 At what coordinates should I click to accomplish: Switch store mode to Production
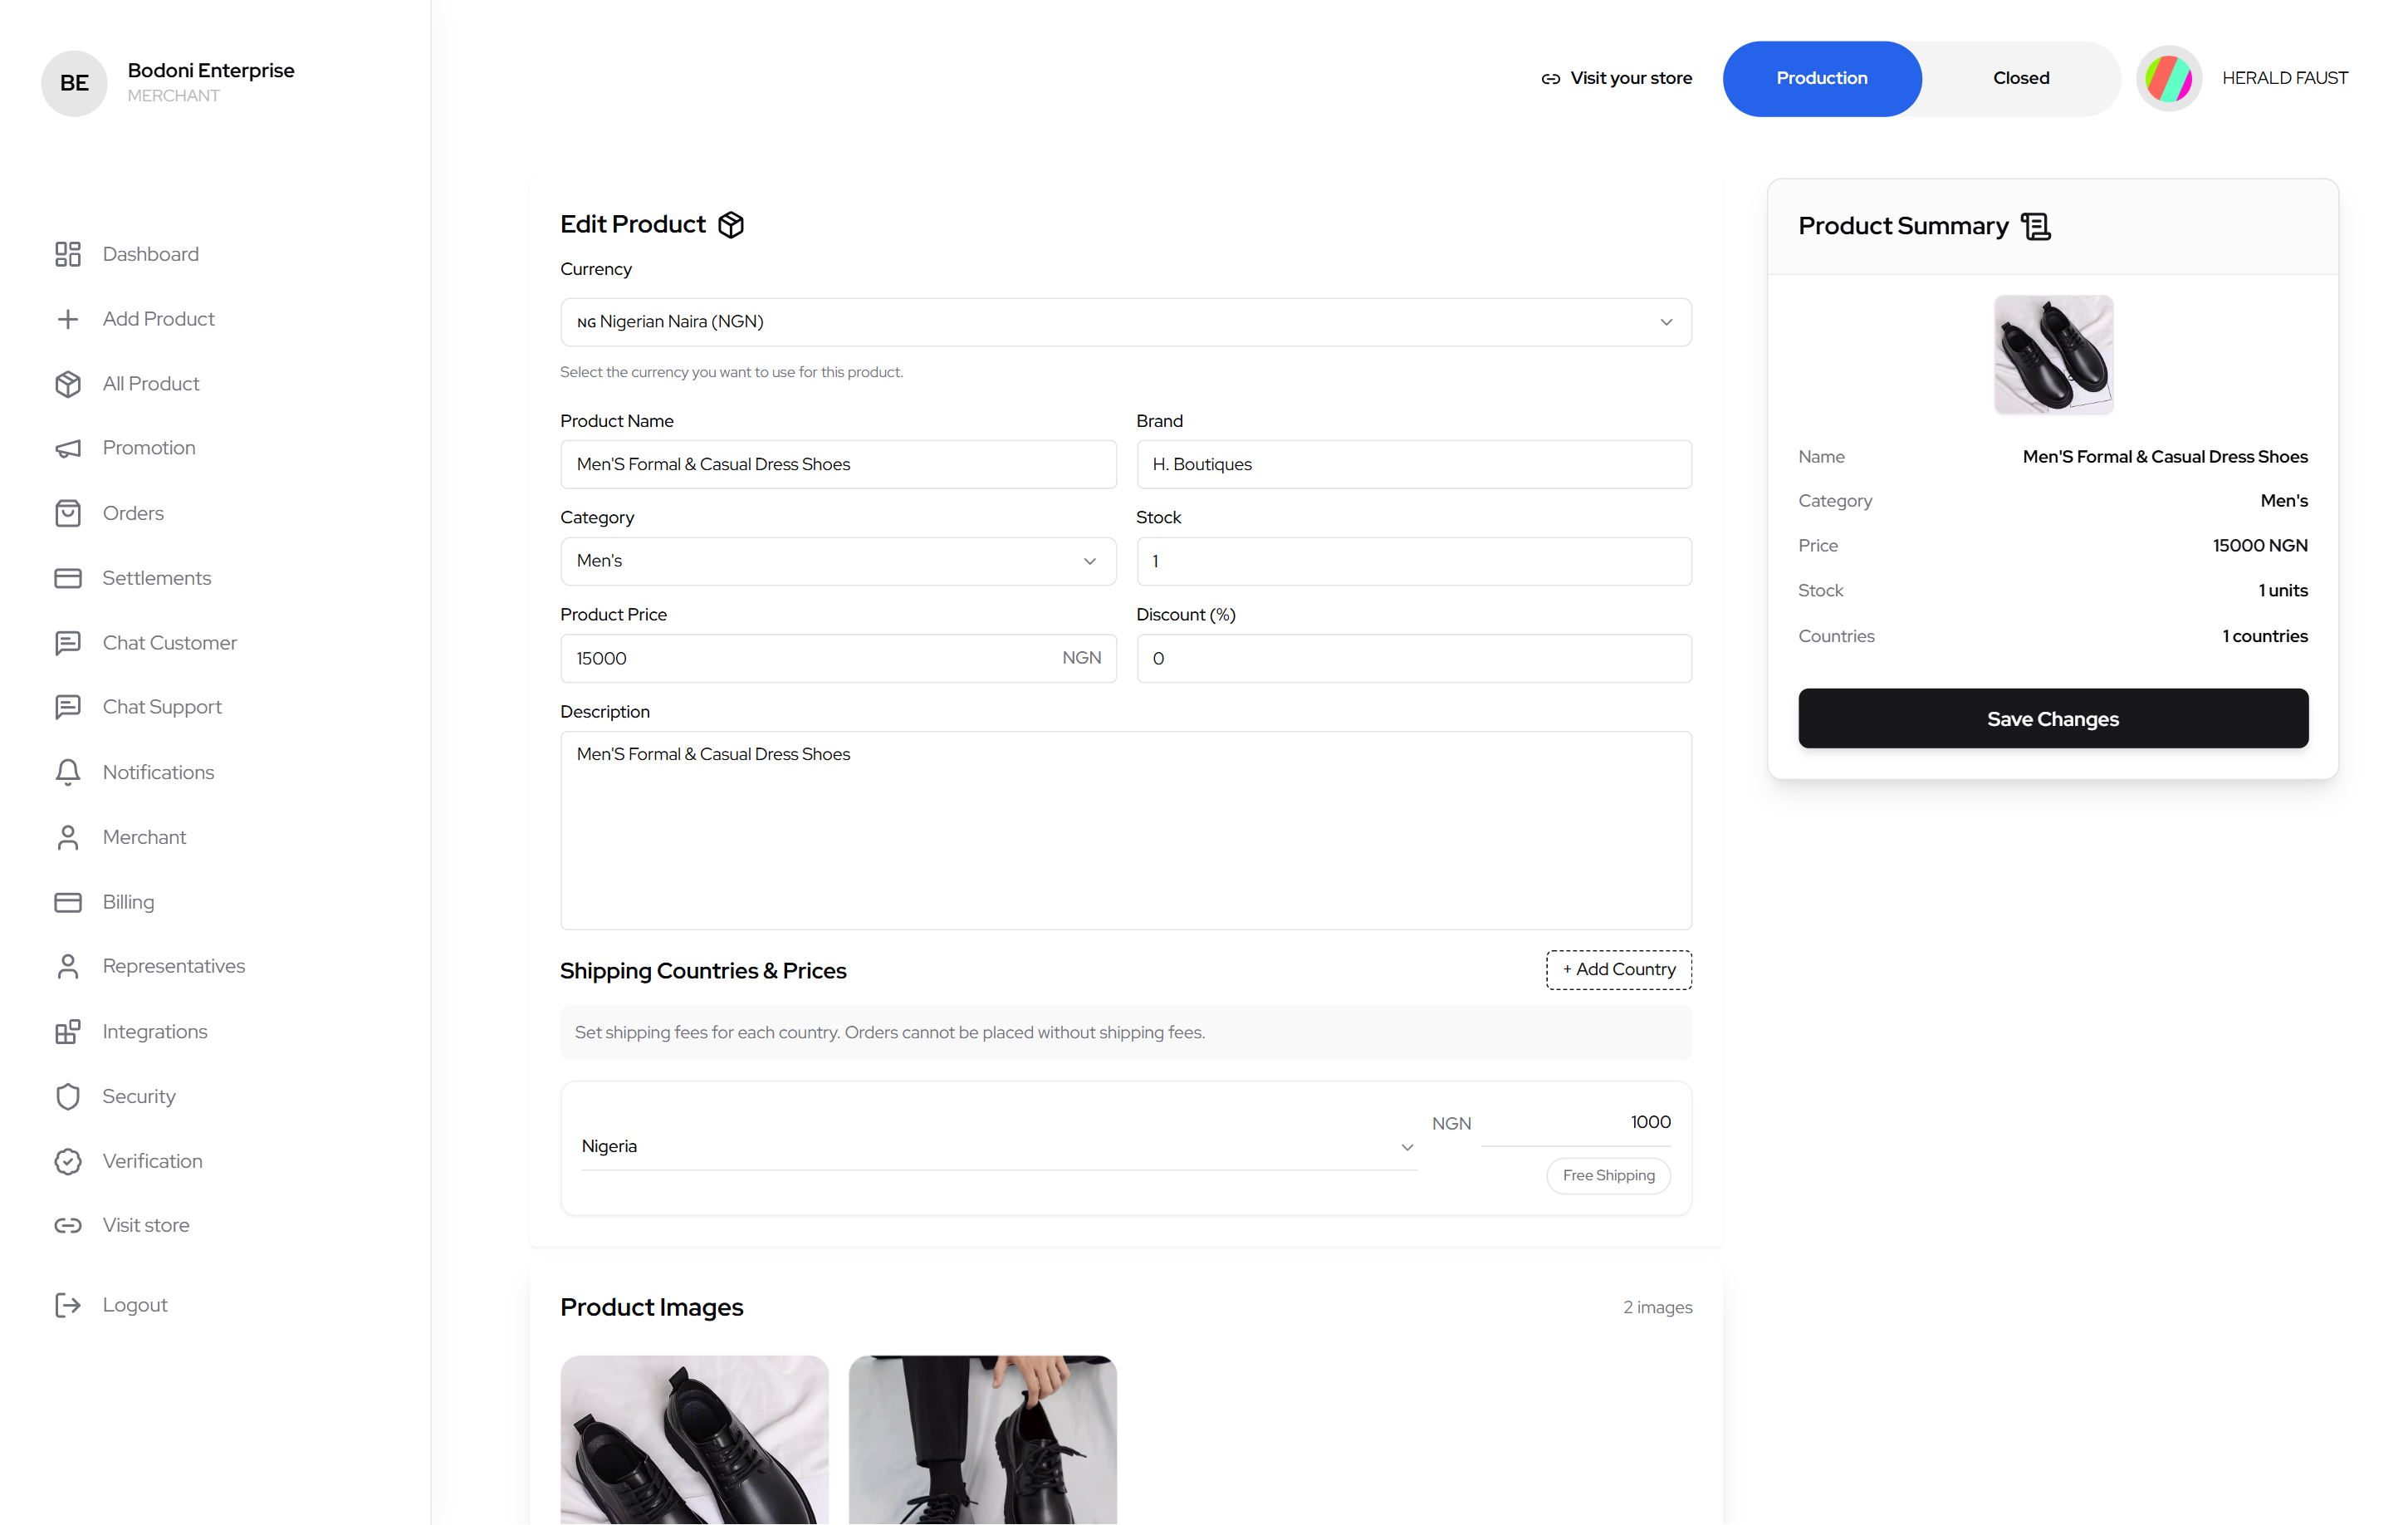pyautogui.click(x=1821, y=78)
